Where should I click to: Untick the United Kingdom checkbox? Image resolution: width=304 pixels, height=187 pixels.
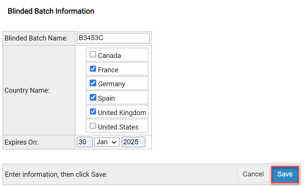click(93, 112)
